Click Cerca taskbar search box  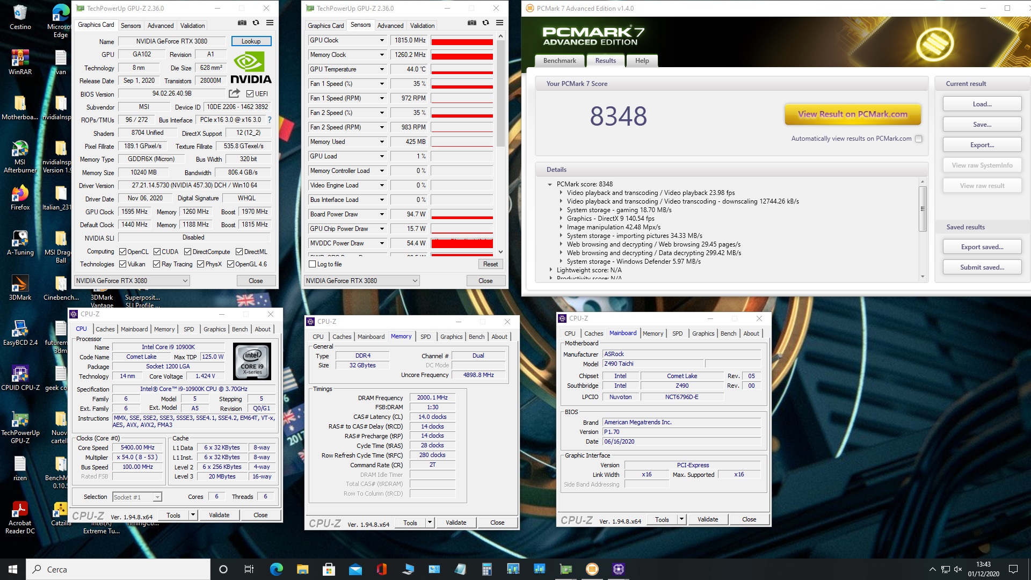(118, 569)
